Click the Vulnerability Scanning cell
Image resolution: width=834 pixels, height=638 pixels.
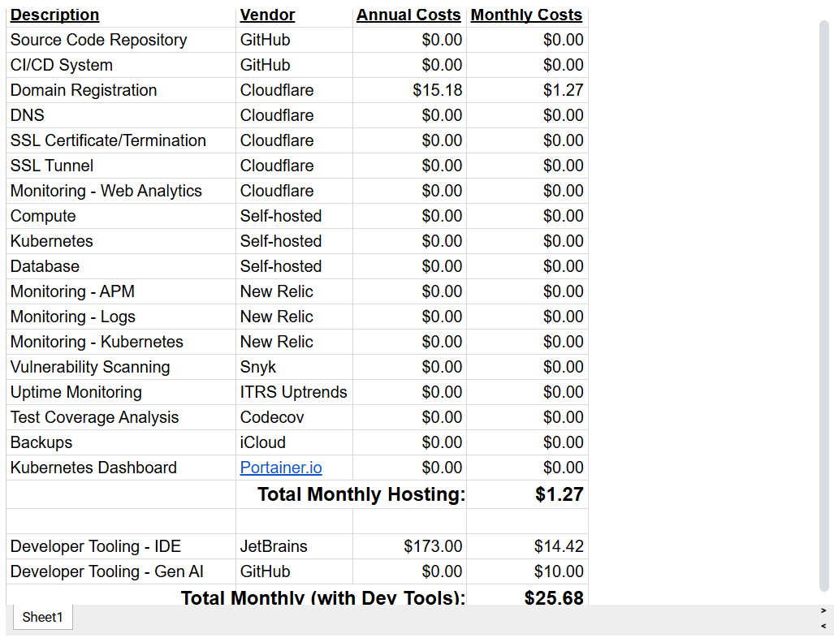(x=121, y=367)
